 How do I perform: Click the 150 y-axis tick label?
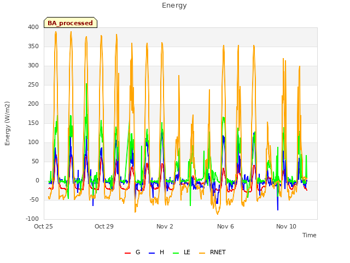point(33,123)
